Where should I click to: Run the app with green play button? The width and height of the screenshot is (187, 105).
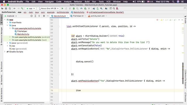tap(62, 8)
